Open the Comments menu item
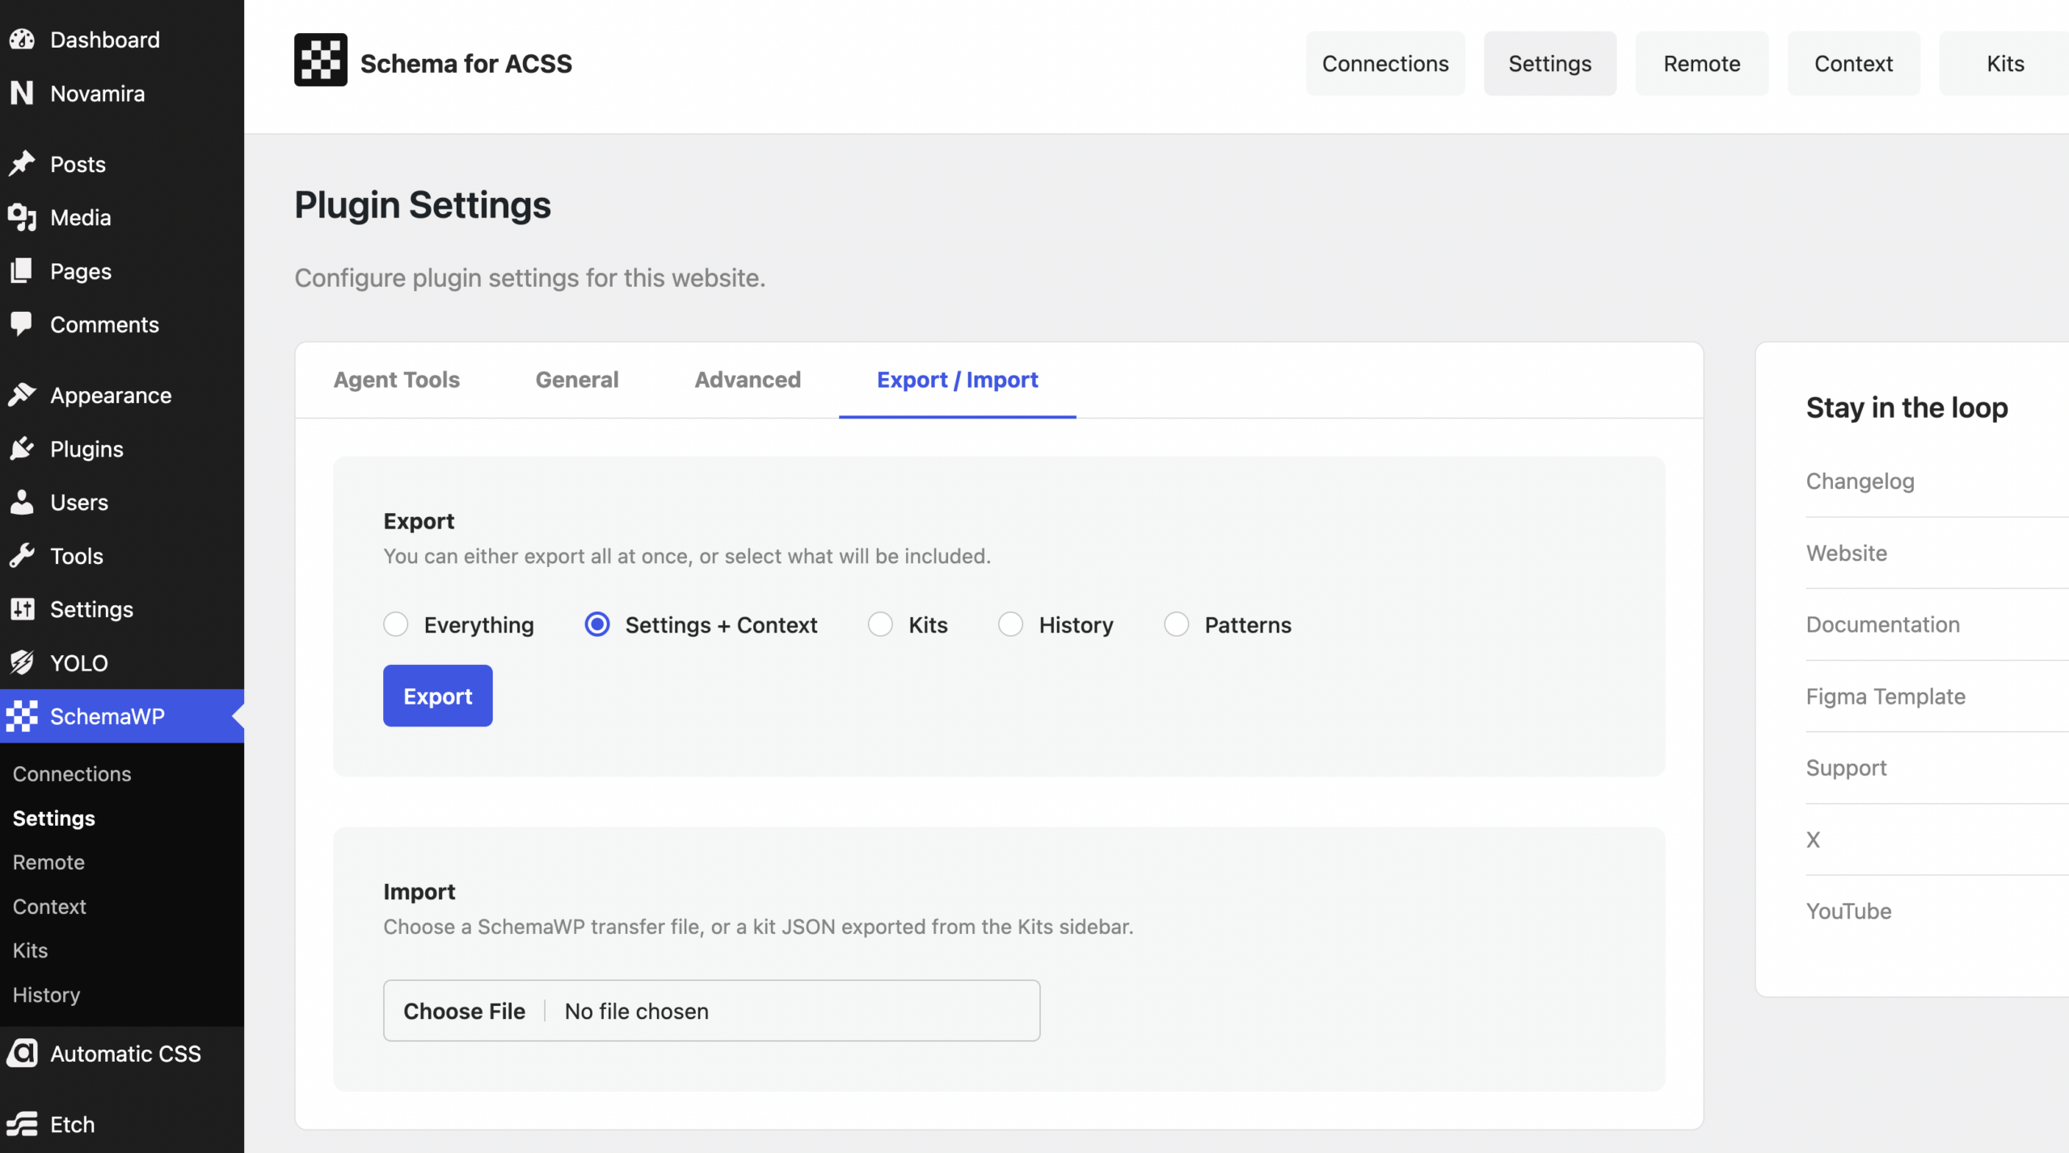The width and height of the screenshot is (2069, 1153). [122, 325]
